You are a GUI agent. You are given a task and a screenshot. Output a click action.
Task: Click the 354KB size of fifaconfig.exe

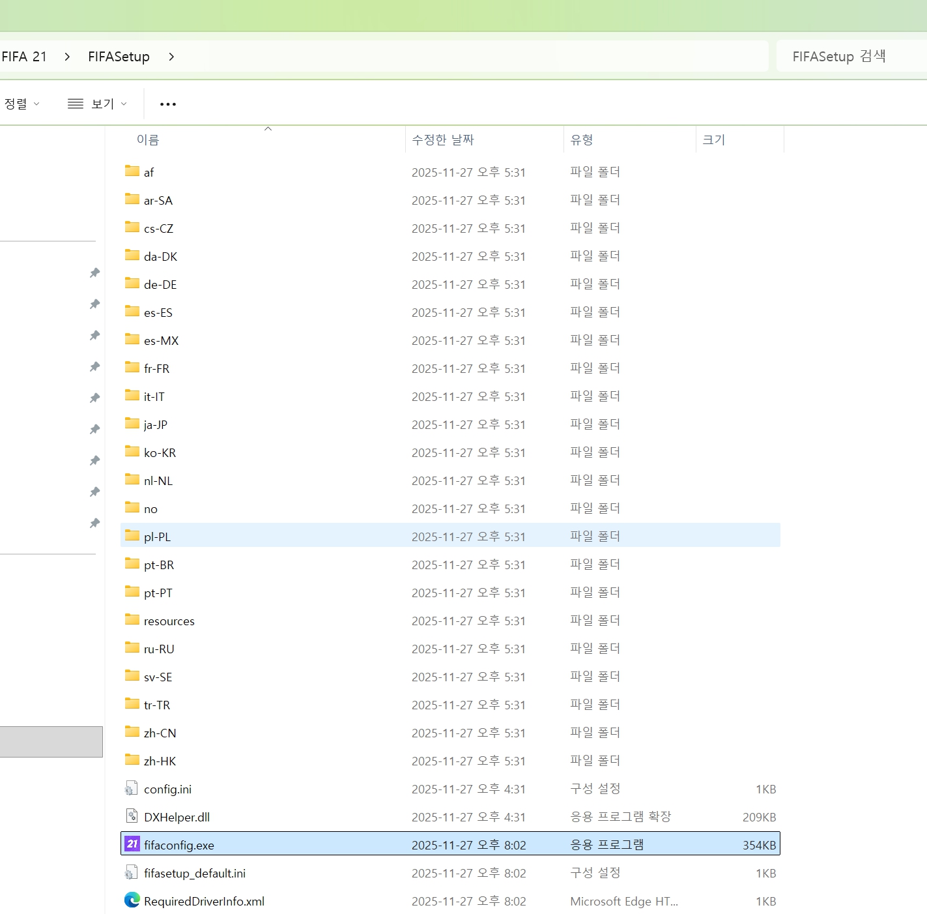pyautogui.click(x=760, y=845)
